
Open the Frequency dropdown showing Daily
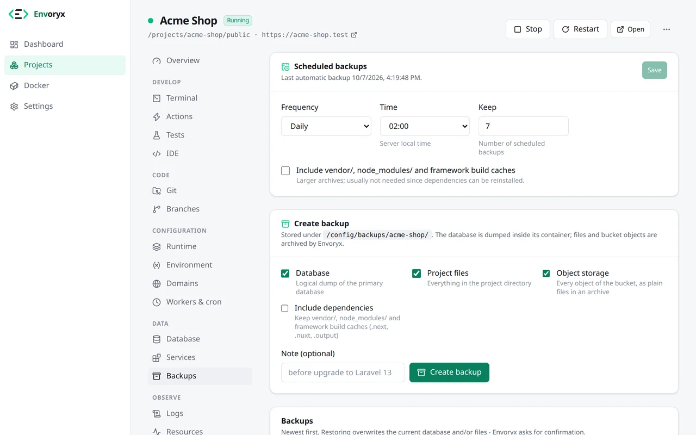pos(326,126)
